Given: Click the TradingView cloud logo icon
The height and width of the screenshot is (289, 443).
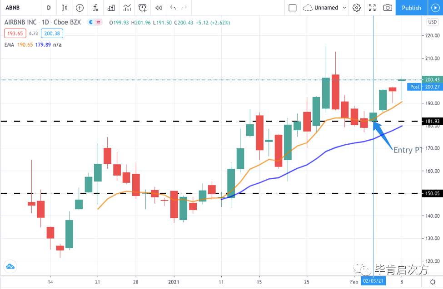Looking at the screenshot, I should click(x=10, y=266).
